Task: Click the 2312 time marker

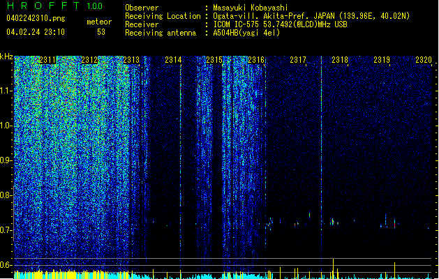Action: point(89,60)
